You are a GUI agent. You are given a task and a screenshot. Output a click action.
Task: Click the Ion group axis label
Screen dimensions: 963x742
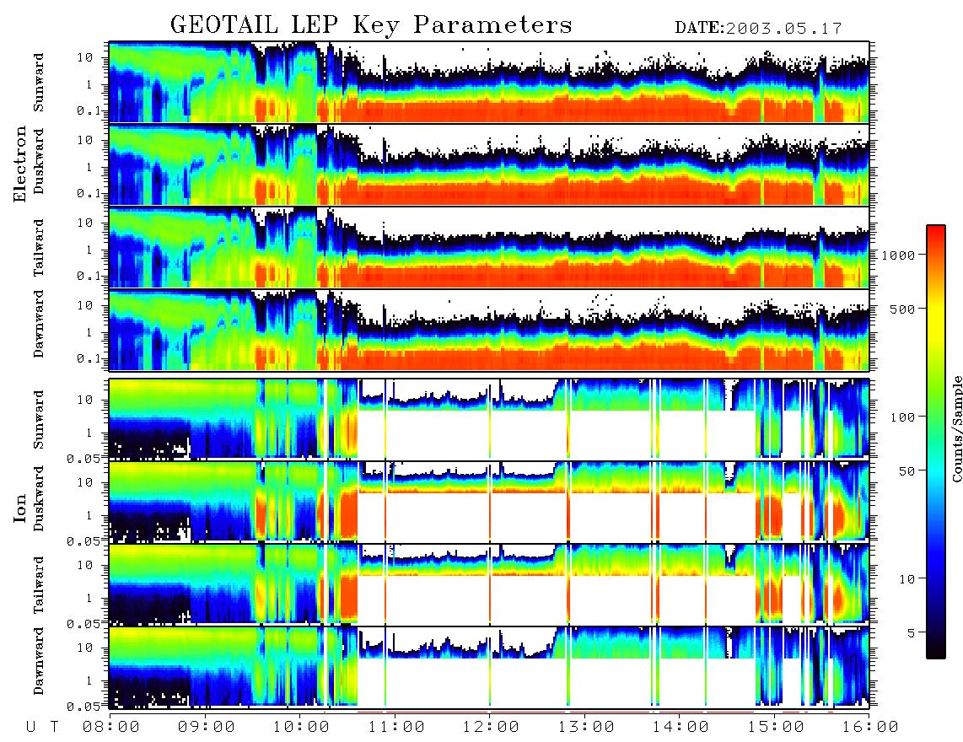click(20, 508)
